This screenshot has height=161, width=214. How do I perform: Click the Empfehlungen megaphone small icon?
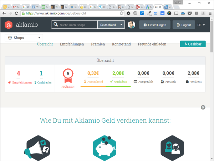point(9,82)
